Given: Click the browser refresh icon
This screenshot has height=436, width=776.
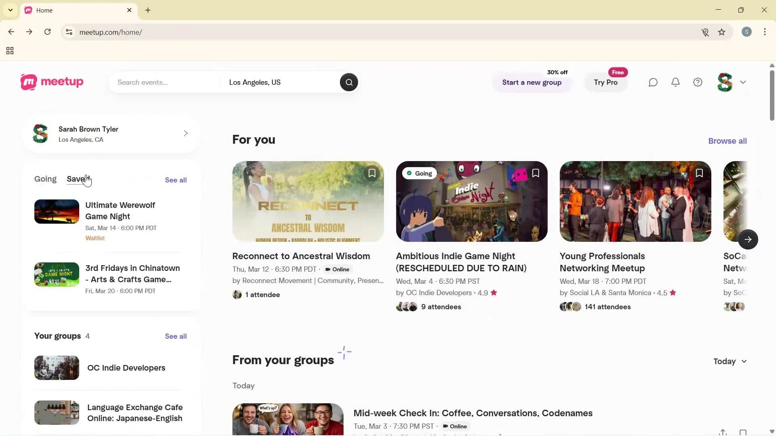Looking at the screenshot, I should [x=47, y=32].
